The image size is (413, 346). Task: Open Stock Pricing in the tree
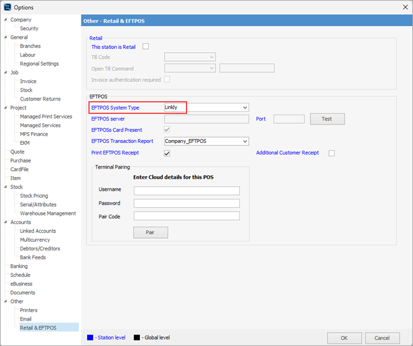click(x=34, y=196)
